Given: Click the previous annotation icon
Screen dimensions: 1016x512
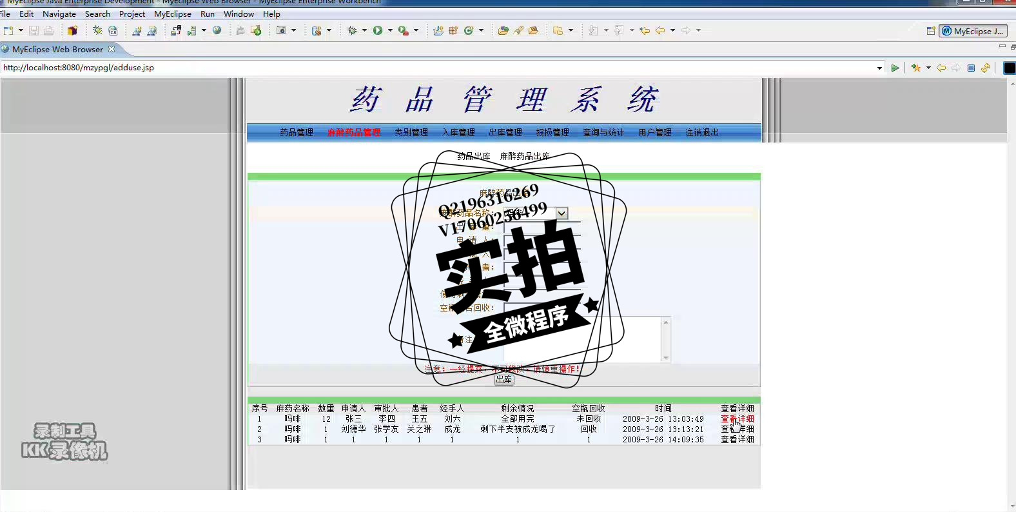Looking at the screenshot, I should tap(619, 30).
